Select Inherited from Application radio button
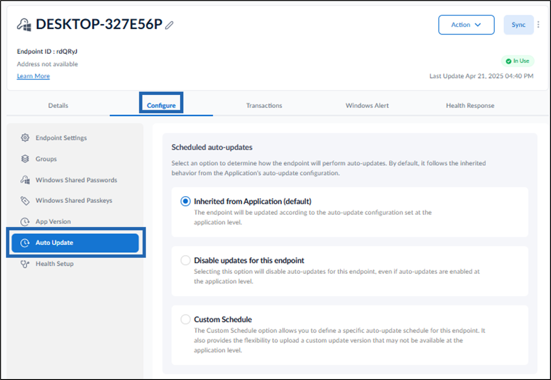The width and height of the screenshot is (551, 380). click(x=185, y=201)
